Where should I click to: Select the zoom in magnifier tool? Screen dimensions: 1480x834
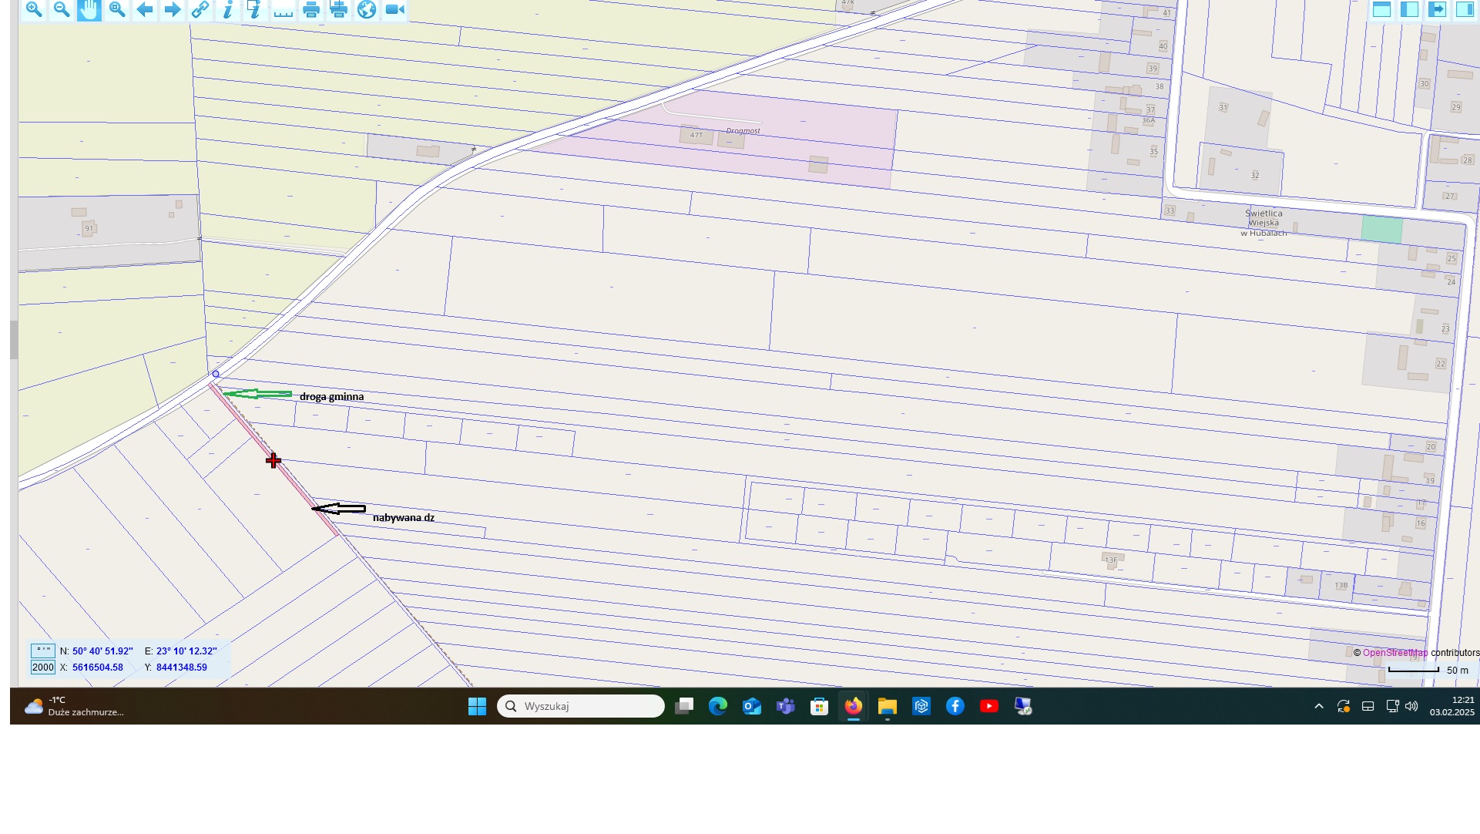[x=34, y=9]
